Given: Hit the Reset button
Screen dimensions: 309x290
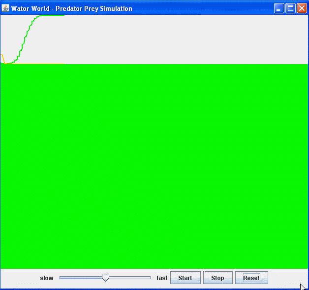Looking at the screenshot, I should click(x=251, y=278).
